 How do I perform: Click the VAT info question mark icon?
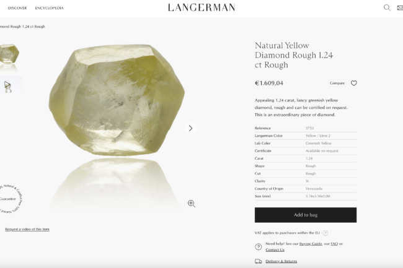click(325, 233)
